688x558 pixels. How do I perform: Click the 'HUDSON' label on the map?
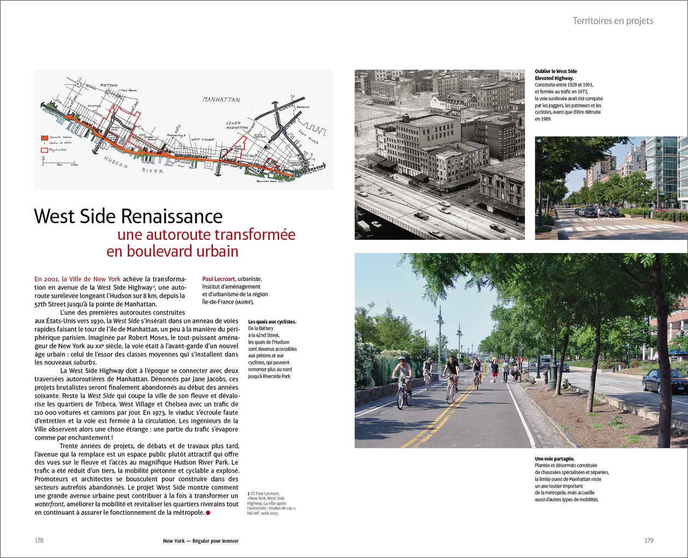pos(116,162)
